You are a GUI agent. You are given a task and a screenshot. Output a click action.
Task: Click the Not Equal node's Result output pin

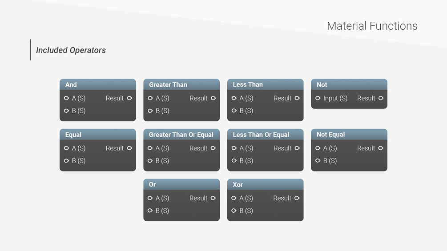[381, 148]
